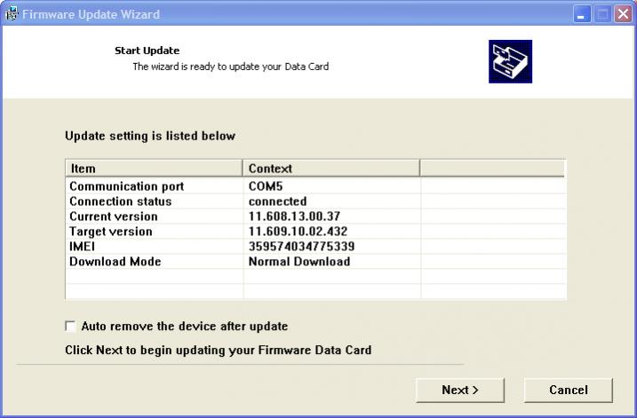The height and width of the screenshot is (418, 637).
Task: Click the COM5 port value
Action: coord(266,186)
